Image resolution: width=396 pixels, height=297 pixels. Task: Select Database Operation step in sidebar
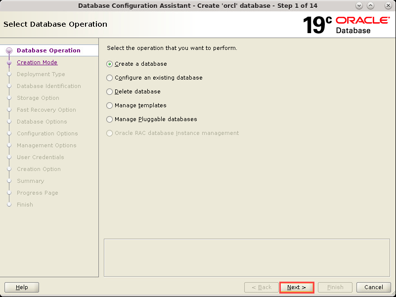click(48, 50)
